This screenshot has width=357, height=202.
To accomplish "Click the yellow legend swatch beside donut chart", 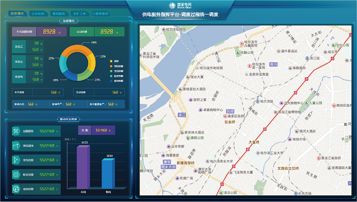I will click(x=111, y=61).
